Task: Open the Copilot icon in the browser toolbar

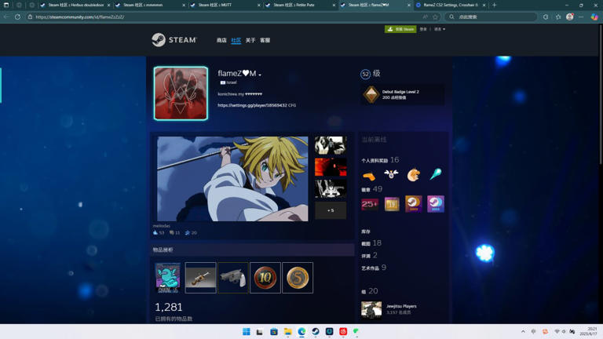Action: (594, 17)
